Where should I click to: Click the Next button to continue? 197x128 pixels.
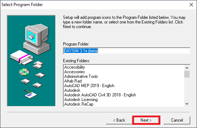pyautogui.click(x=146, y=120)
